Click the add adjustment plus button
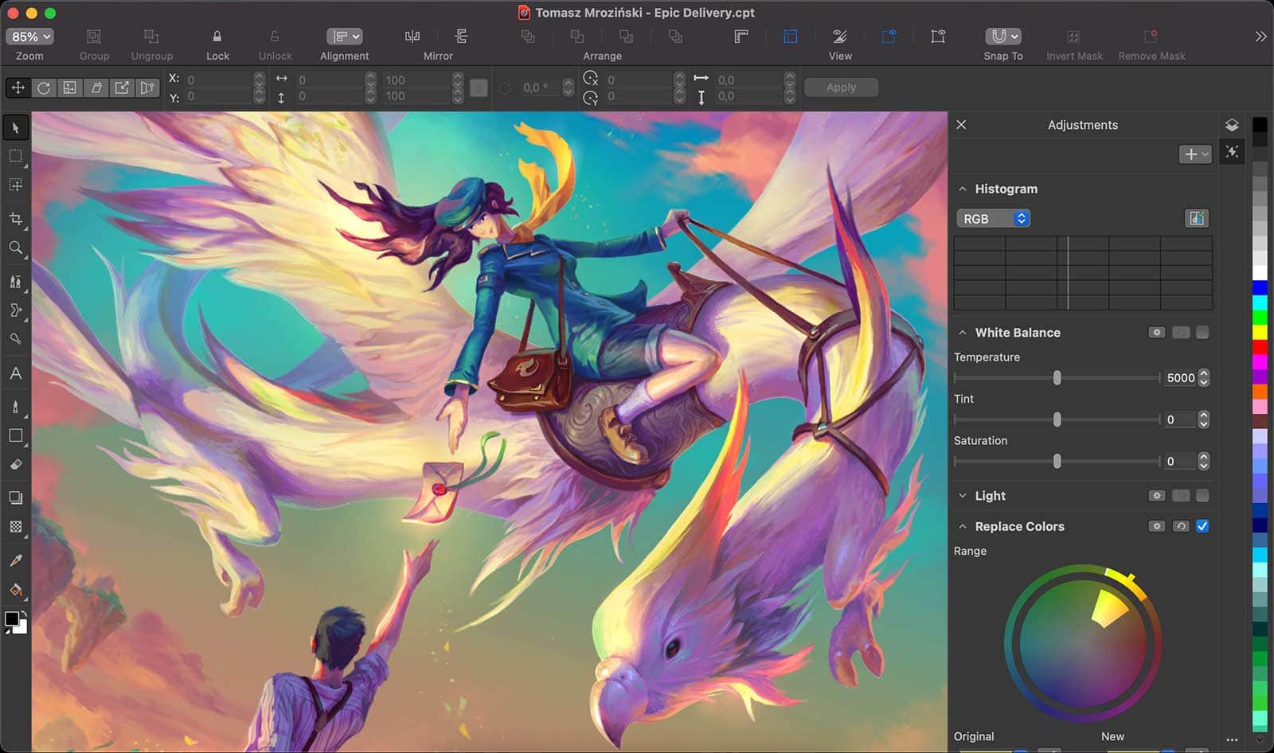 coord(1195,154)
